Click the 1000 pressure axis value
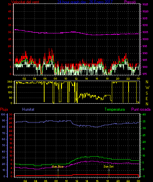Viewport: 153px width, 182px height. pos(145,39)
